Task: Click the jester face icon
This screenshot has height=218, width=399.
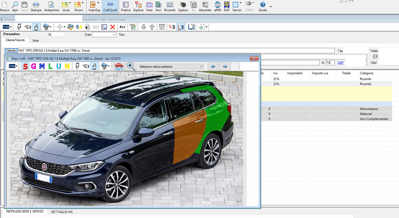Action: click(x=71, y=27)
